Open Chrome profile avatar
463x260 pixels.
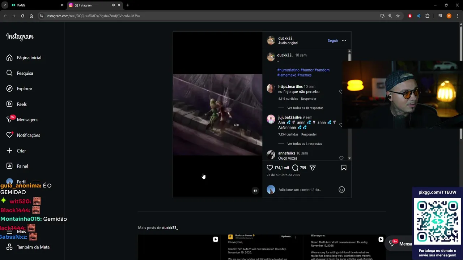click(449, 16)
